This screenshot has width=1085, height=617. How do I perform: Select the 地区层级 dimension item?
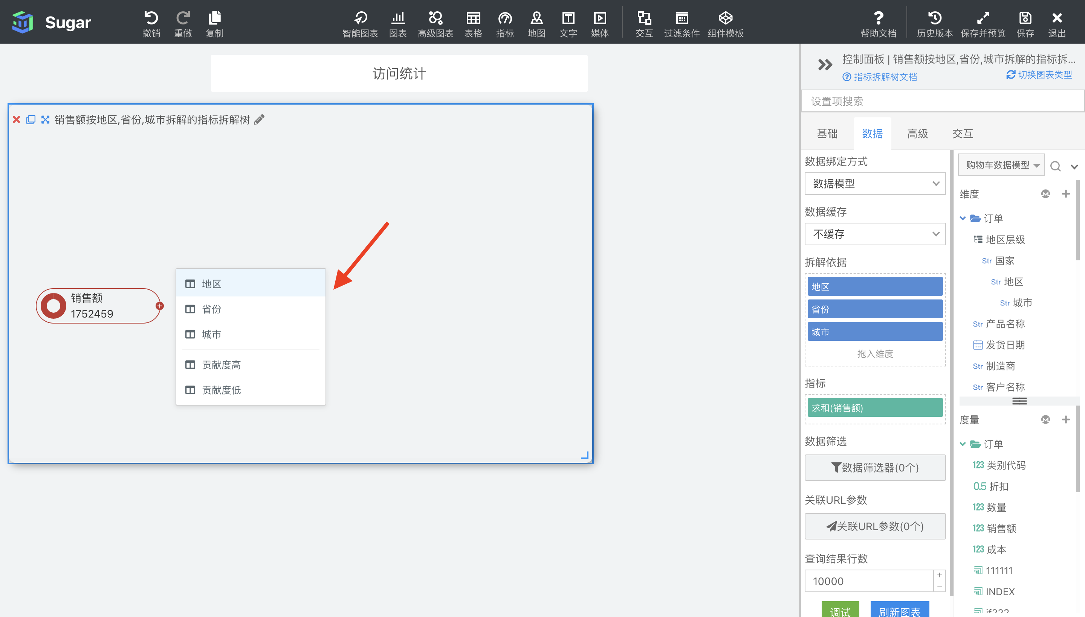click(999, 239)
